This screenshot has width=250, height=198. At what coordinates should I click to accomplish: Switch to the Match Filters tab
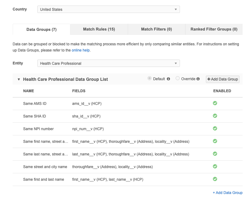tap(156, 29)
